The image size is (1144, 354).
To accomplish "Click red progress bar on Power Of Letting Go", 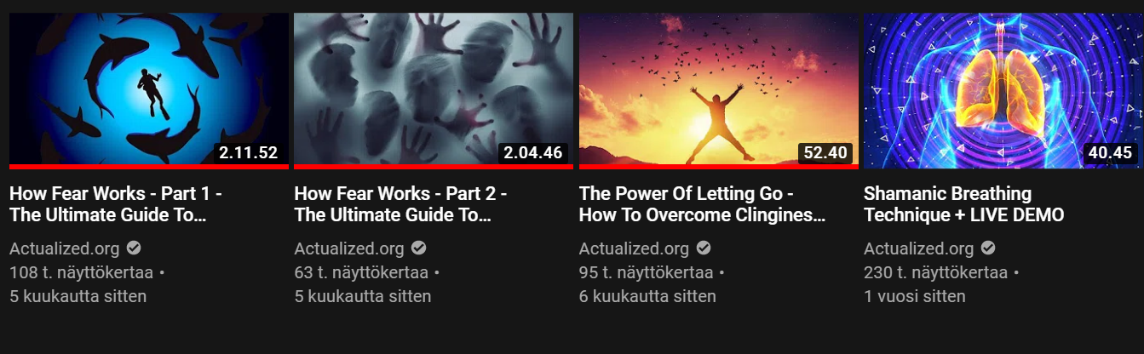I will pos(718,167).
